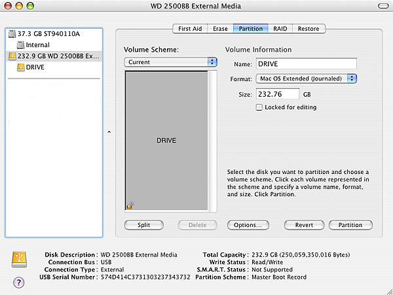Image resolution: width=393 pixels, height=295 pixels.
Task: Click the 'Not Supported' S.M.A.R.T. status
Action: (272, 269)
